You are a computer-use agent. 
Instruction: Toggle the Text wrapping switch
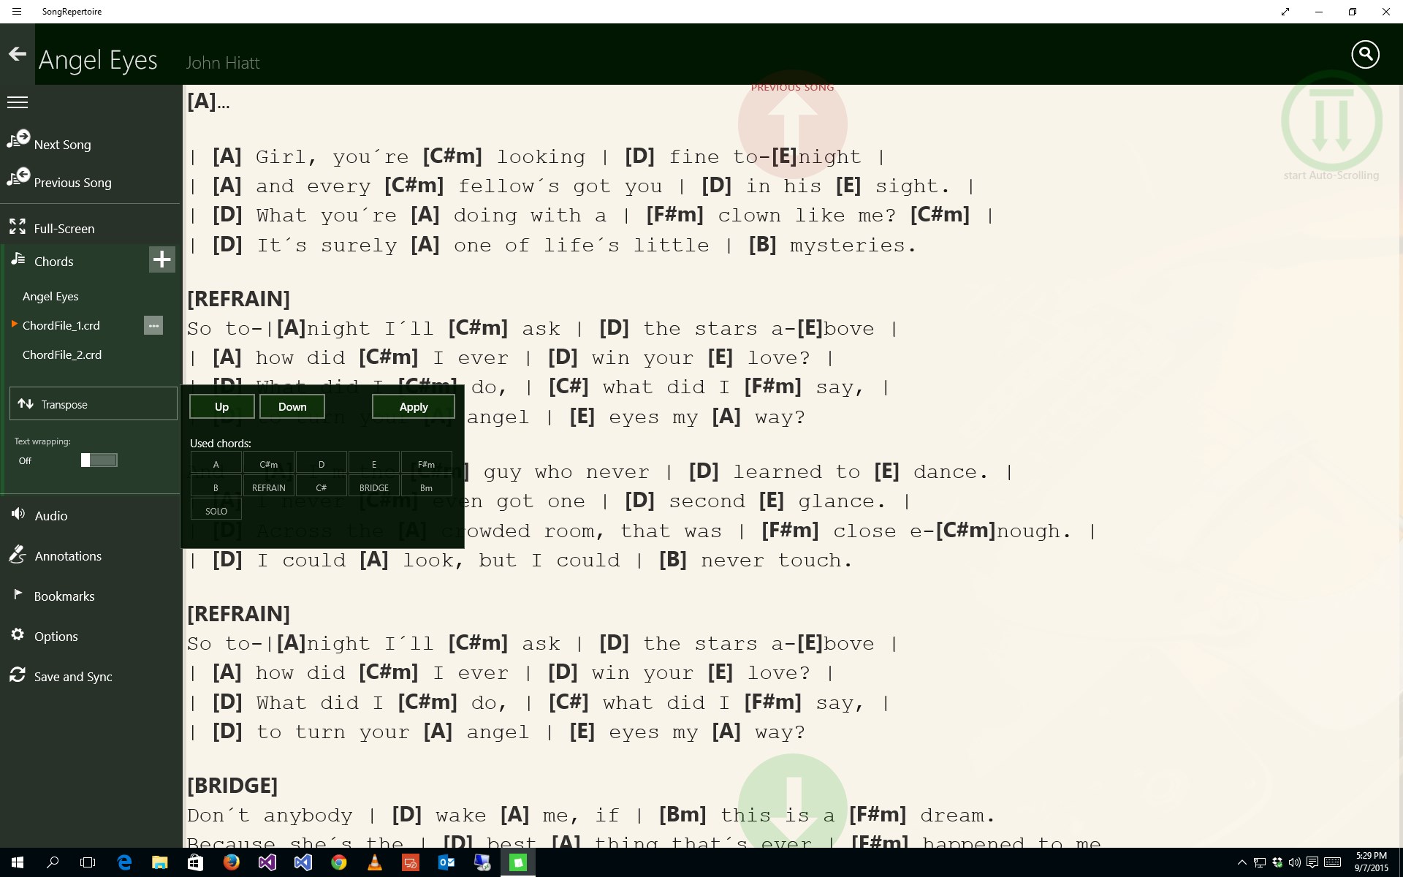coord(99,460)
